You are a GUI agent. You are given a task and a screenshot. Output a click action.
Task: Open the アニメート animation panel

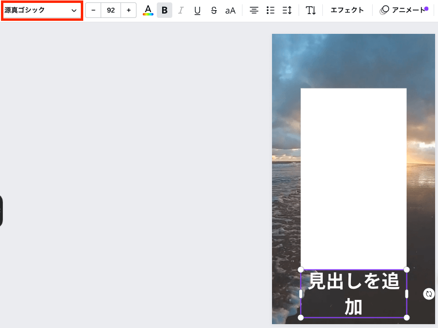pos(404,10)
